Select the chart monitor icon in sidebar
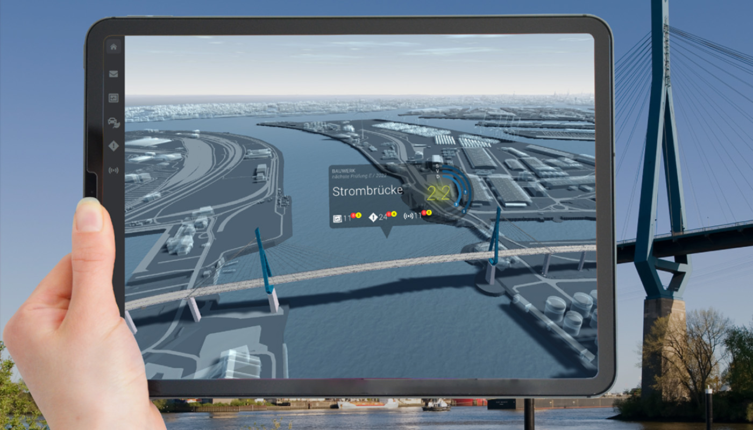The width and height of the screenshot is (753, 430). pyautogui.click(x=113, y=98)
